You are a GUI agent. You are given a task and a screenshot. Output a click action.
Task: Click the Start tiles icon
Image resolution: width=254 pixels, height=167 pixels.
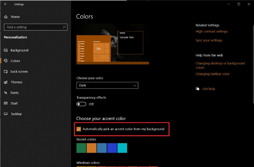tap(6, 103)
